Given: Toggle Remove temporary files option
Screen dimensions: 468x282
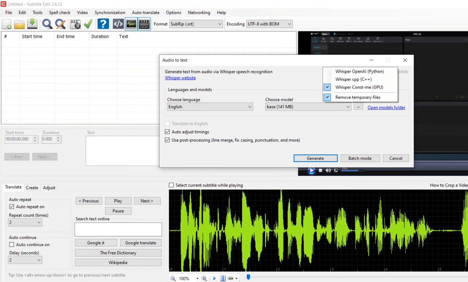Looking at the screenshot, I should click(360, 97).
